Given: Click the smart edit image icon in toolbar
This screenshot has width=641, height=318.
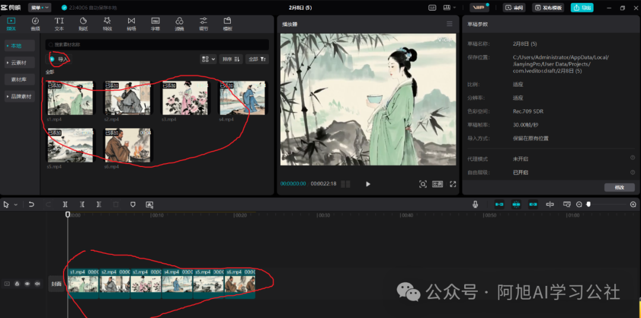Looking at the screenshot, I should coord(150,204).
